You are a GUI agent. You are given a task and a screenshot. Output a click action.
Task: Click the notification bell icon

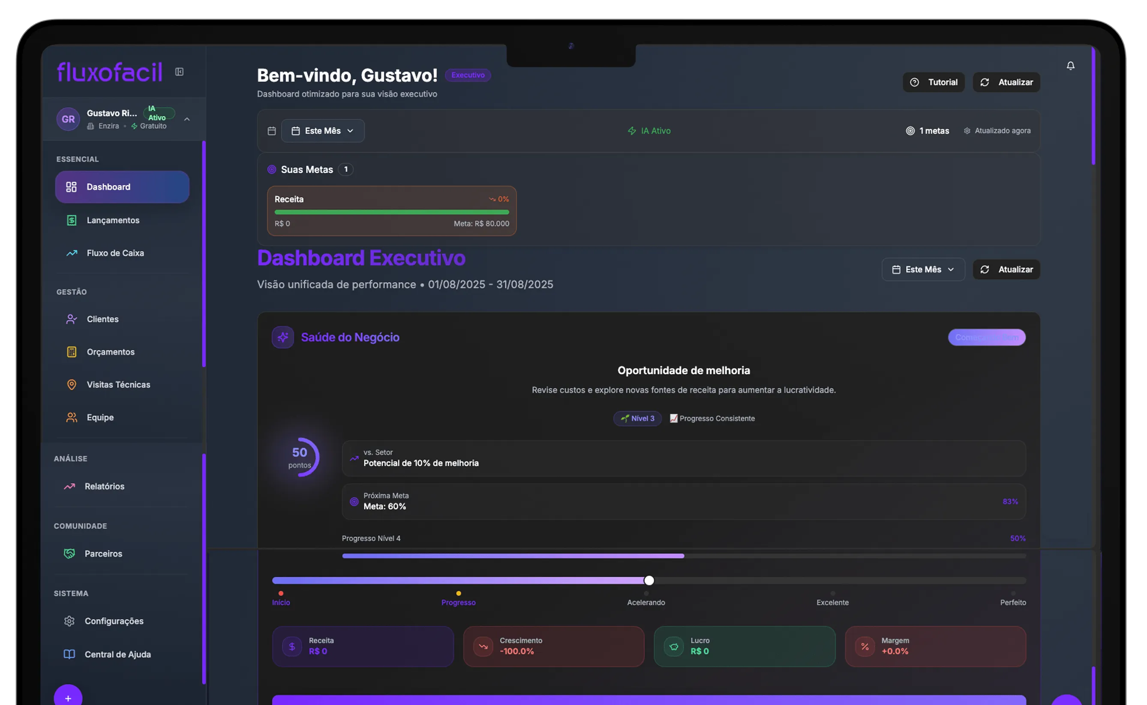pyautogui.click(x=1070, y=66)
